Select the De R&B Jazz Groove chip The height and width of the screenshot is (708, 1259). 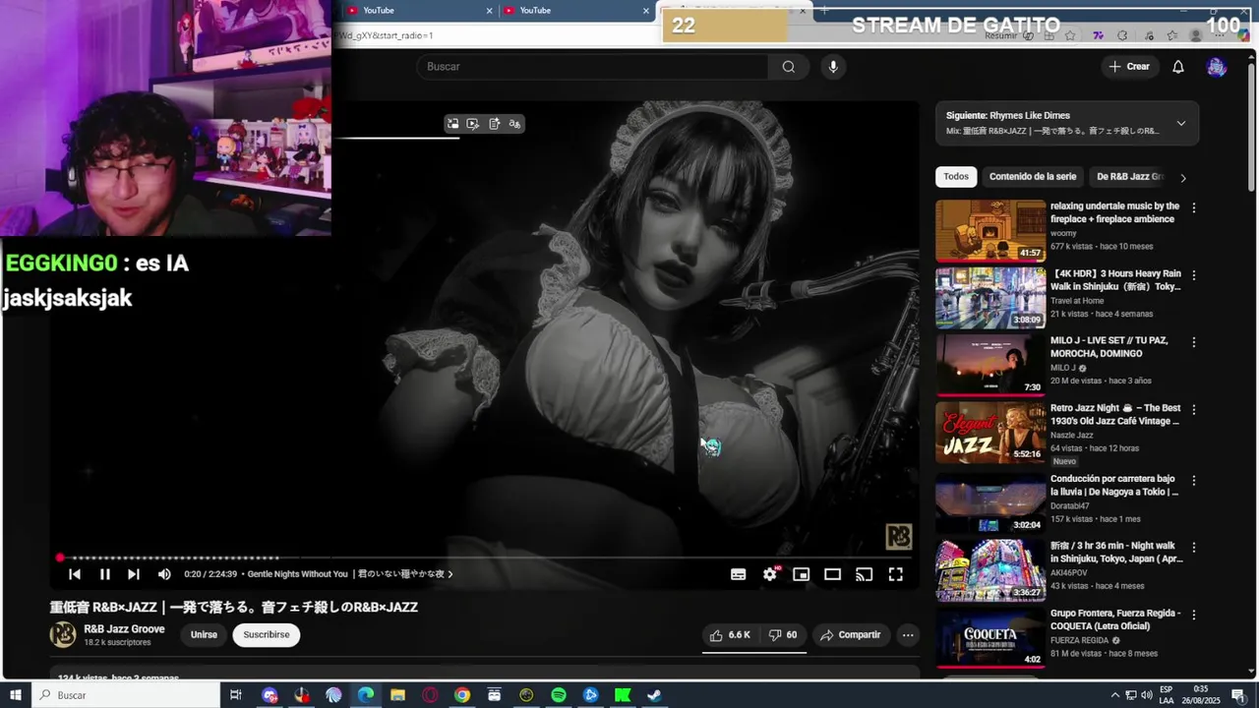tap(1130, 177)
